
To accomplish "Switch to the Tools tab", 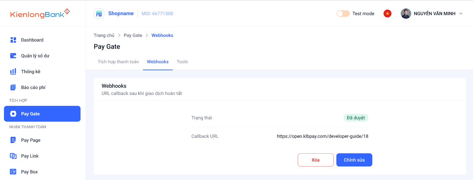I will click(182, 62).
